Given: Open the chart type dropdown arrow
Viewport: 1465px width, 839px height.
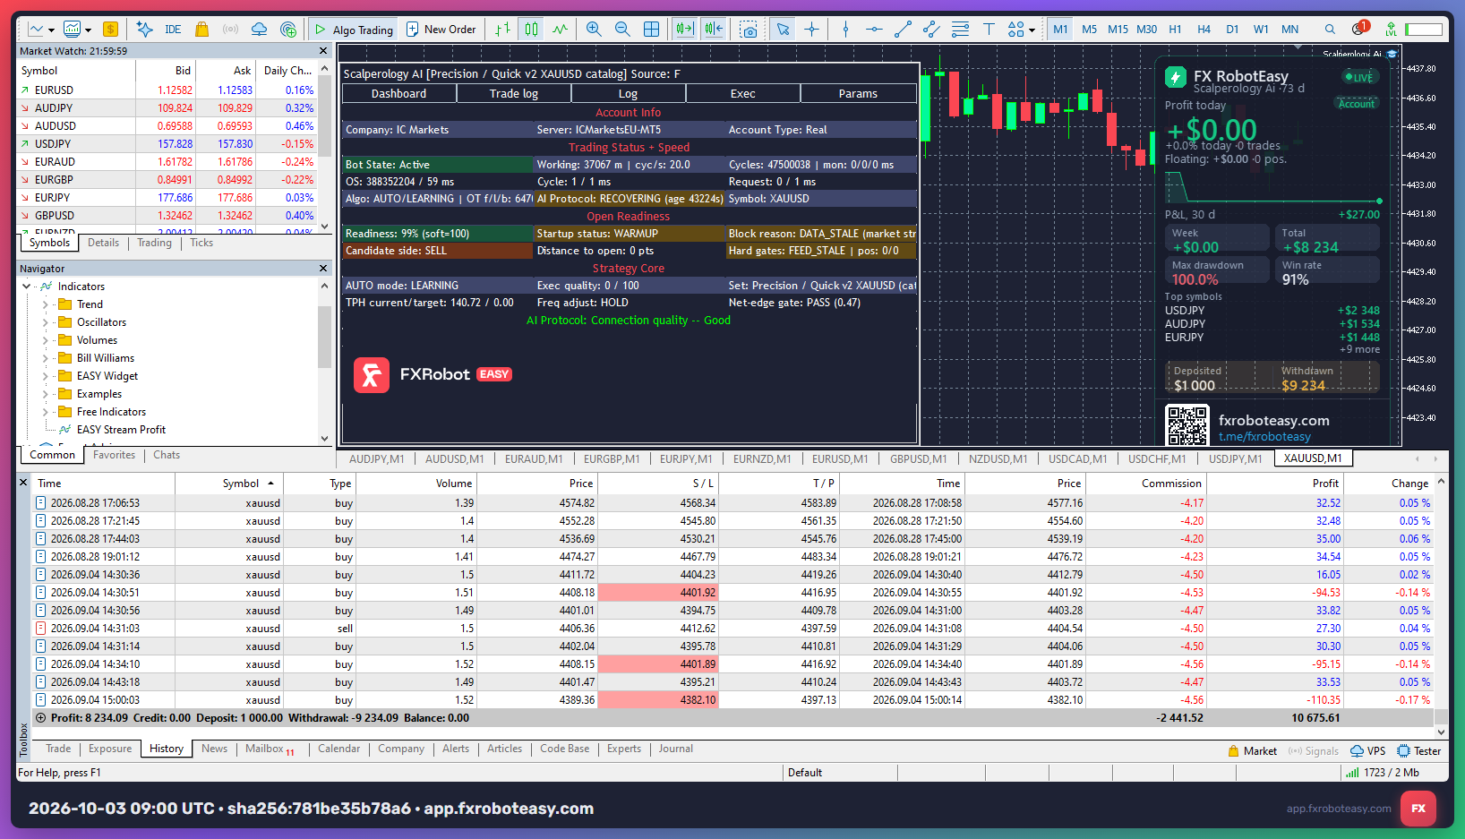Looking at the screenshot, I should pos(51,30).
